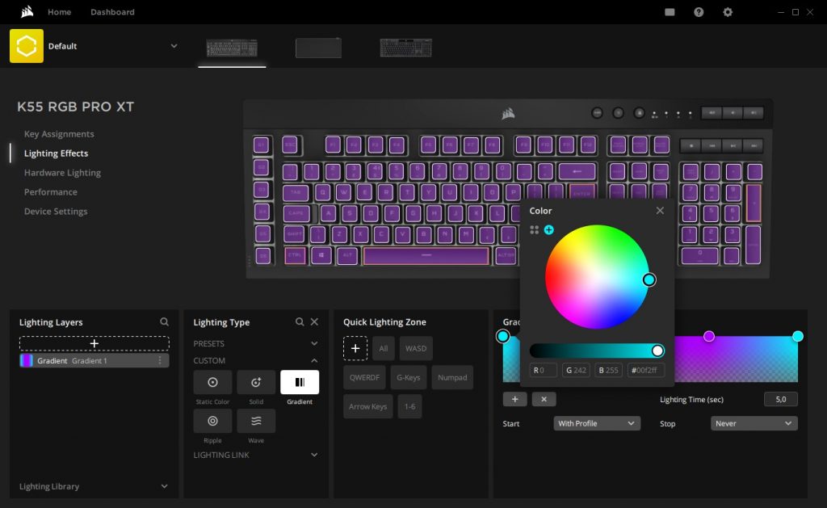Click the Windows key on keyboard preview

point(321,256)
